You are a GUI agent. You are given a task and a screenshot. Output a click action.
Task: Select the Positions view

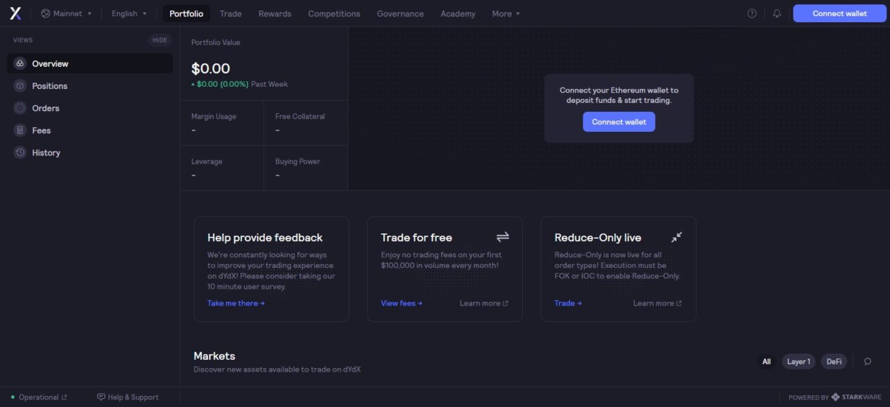90,85
